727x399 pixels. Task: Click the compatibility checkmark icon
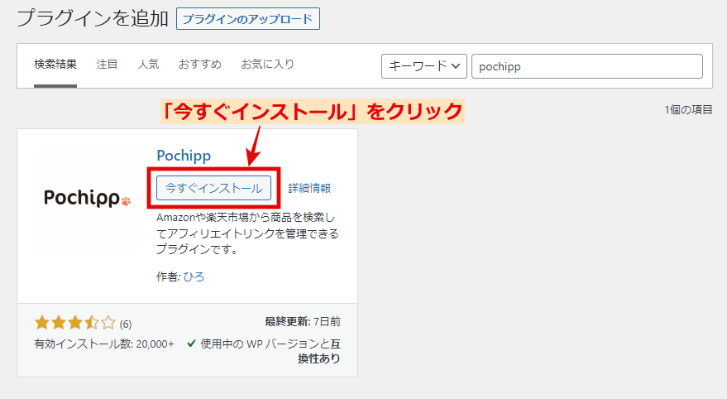pos(191,344)
